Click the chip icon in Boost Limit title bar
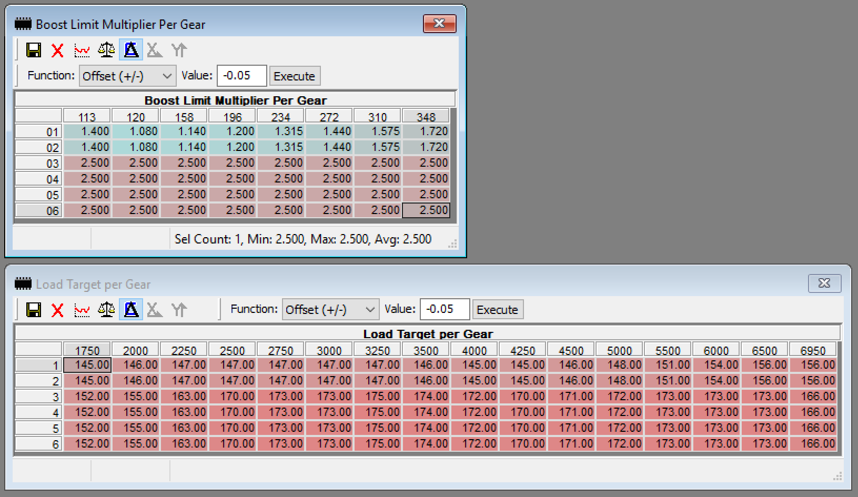 [23, 24]
